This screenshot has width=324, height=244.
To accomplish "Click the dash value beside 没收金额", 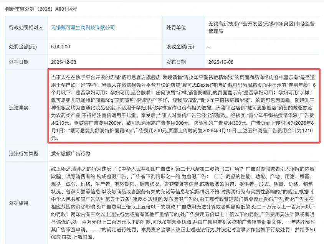I will click(x=209, y=46).
